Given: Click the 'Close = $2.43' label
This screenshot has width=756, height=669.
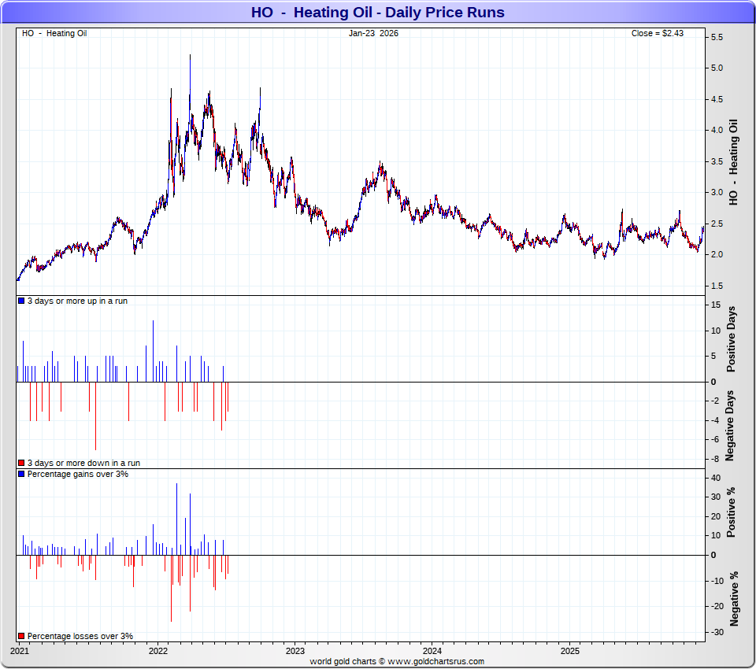Looking at the screenshot, I should [657, 33].
